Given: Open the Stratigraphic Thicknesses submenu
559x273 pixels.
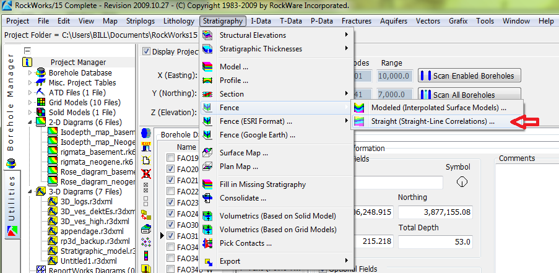Looking at the screenshot, I should point(277,48).
